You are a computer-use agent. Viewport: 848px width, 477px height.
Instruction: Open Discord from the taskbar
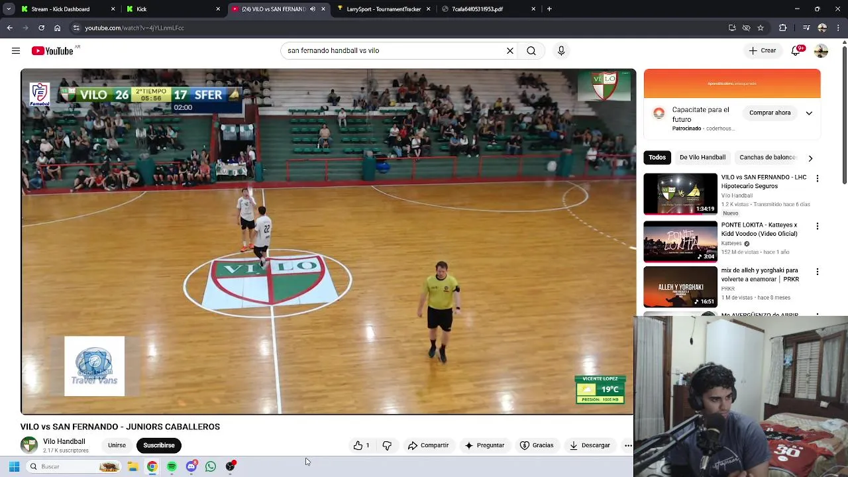pos(191,466)
